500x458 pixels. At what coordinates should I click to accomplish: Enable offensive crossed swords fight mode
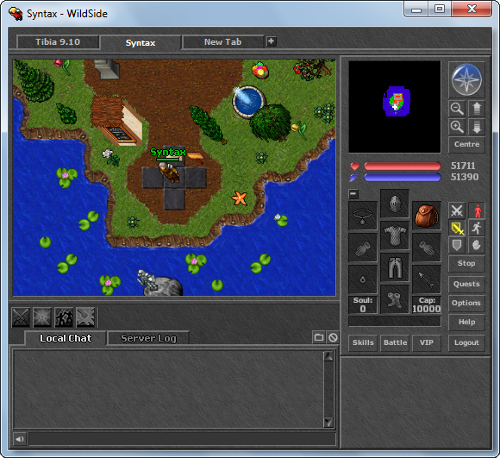[x=457, y=210]
